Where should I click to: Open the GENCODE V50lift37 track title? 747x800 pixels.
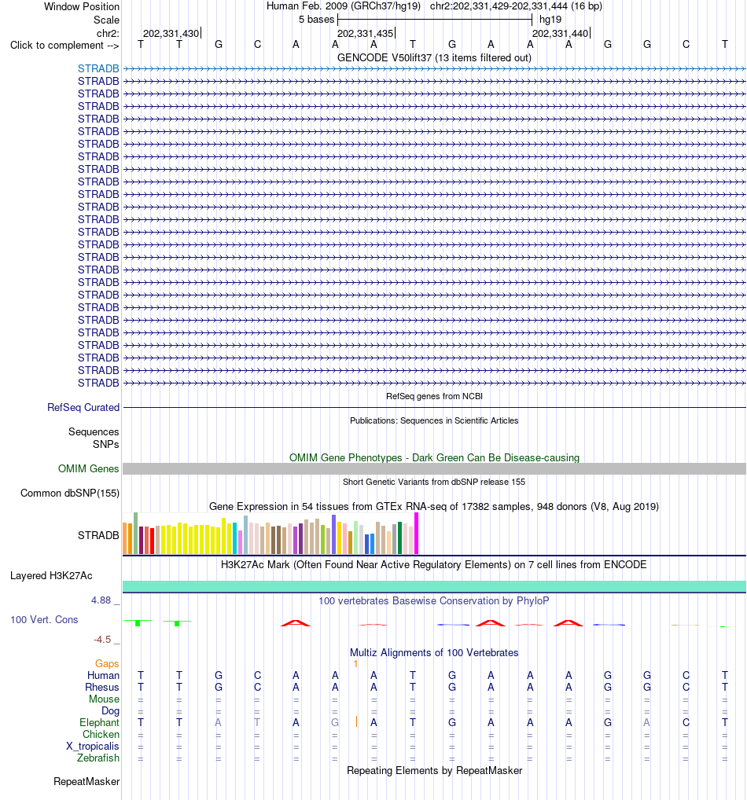pyautogui.click(x=434, y=57)
